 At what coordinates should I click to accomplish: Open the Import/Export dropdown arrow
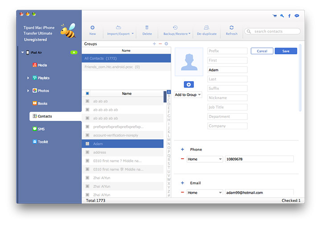click(132, 33)
